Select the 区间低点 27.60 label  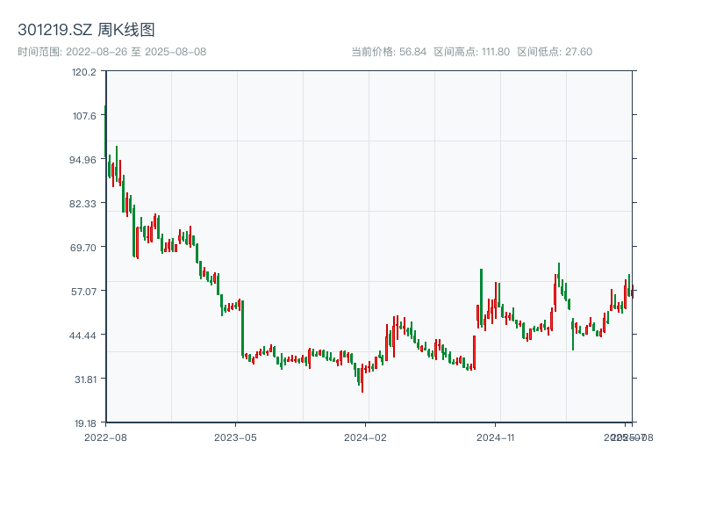(555, 52)
